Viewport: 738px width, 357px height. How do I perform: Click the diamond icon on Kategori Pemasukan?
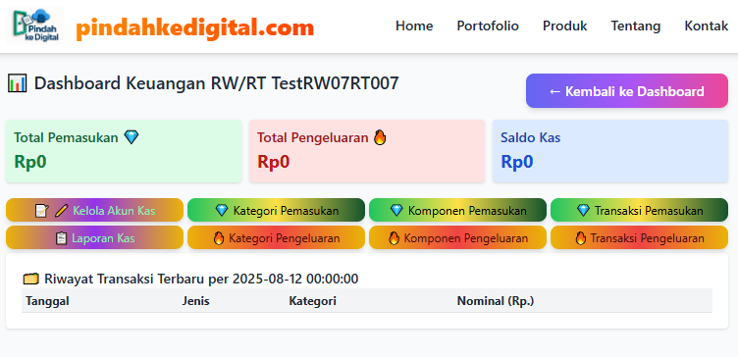(221, 211)
